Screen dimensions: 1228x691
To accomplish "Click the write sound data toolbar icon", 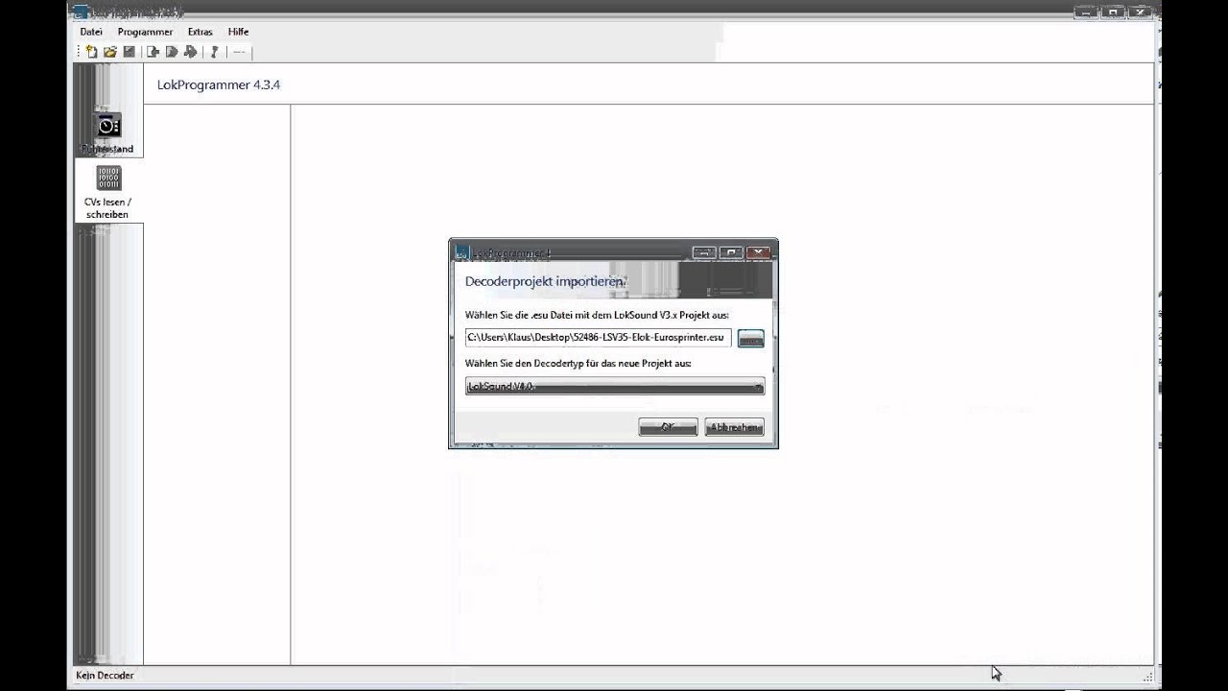I will pyautogui.click(x=190, y=52).
